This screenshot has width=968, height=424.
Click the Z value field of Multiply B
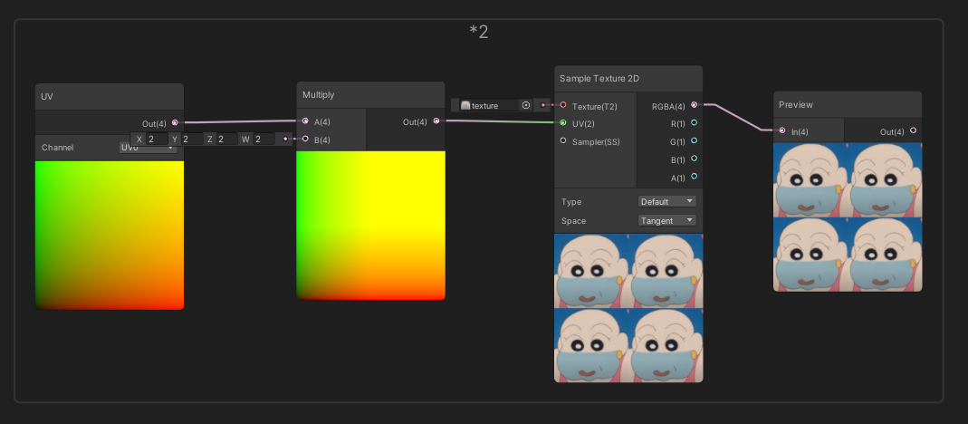pos(227,139)
